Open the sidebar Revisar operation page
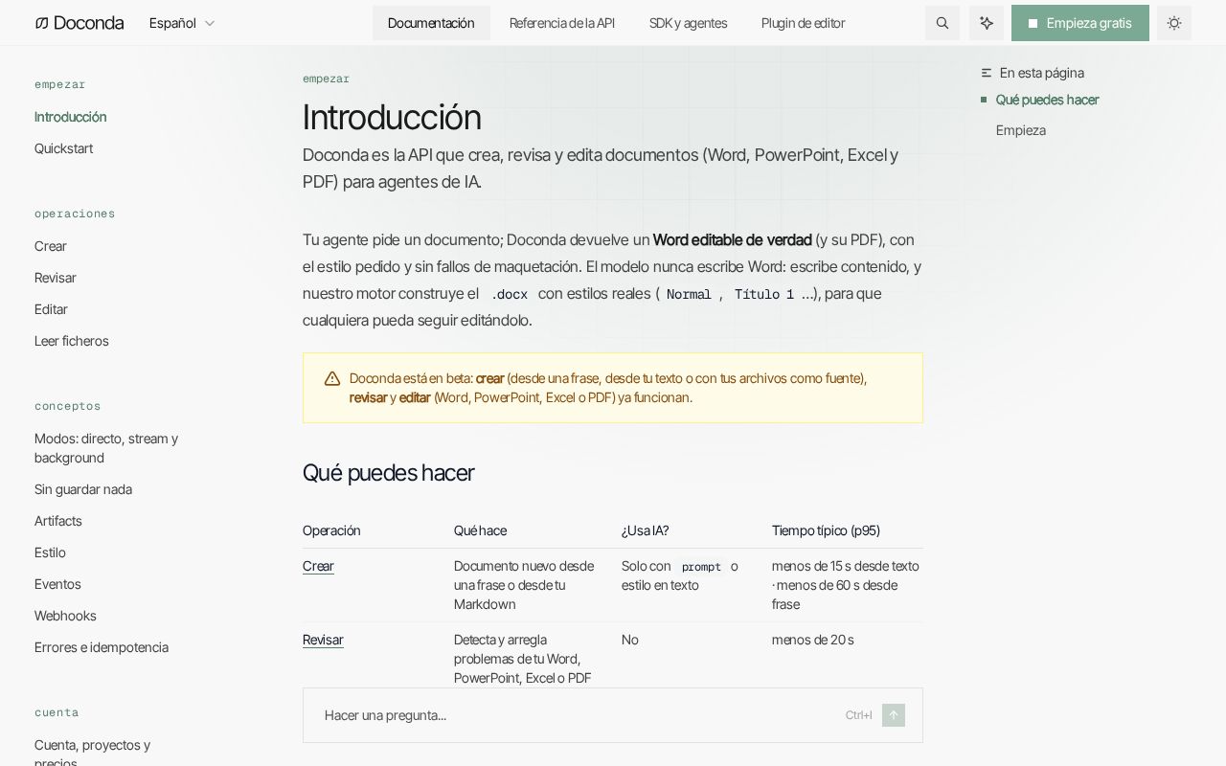Screen dimensions: 1226x766 click(56, 278)
